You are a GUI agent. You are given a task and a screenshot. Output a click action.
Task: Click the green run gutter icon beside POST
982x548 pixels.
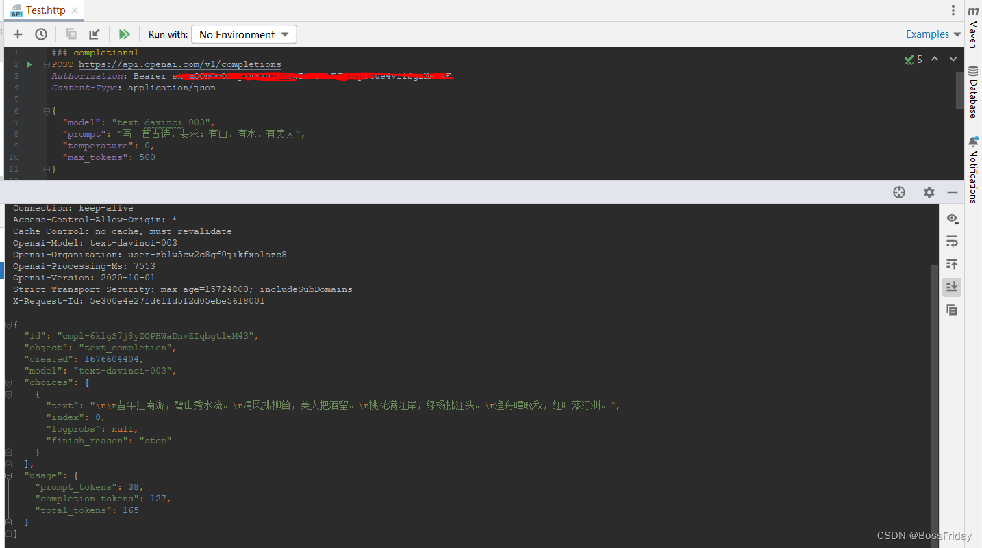(x=29, y=64)
